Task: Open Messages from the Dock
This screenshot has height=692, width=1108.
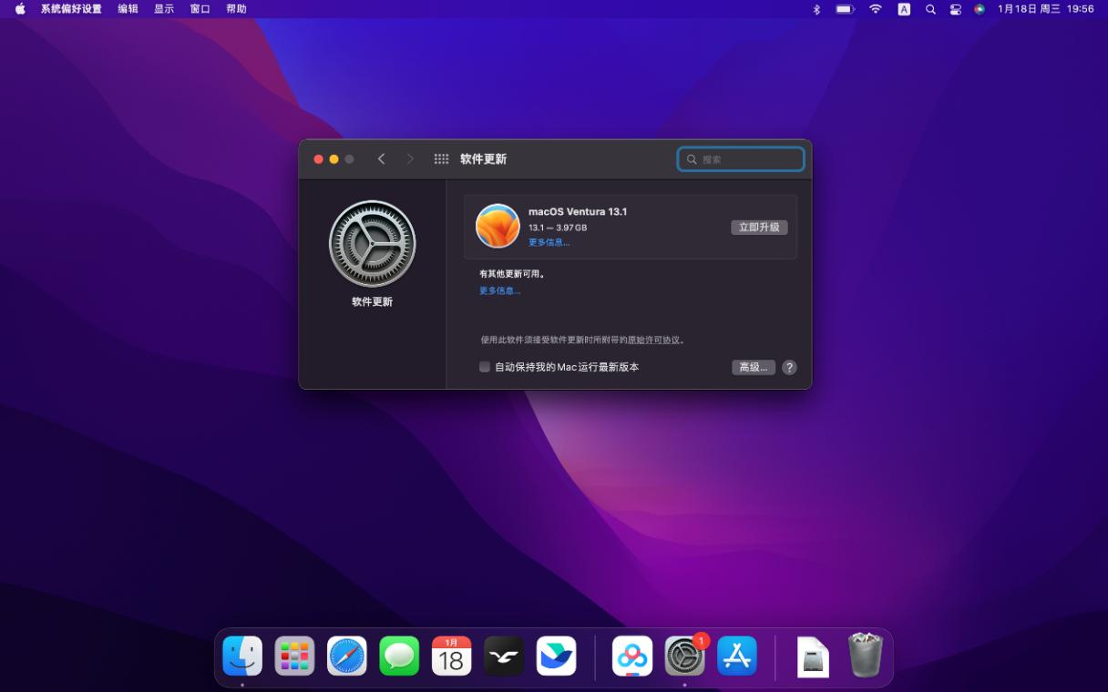Action: (399, 656)
